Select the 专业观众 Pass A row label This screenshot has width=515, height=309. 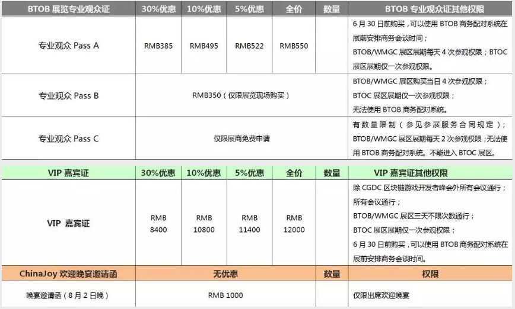[x=69, y=45]
